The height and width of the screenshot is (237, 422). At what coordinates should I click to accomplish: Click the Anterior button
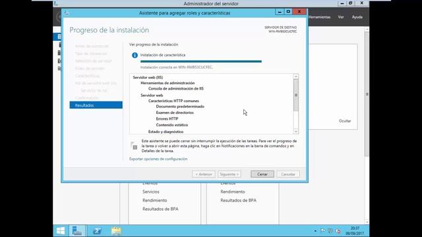point(204,174)
